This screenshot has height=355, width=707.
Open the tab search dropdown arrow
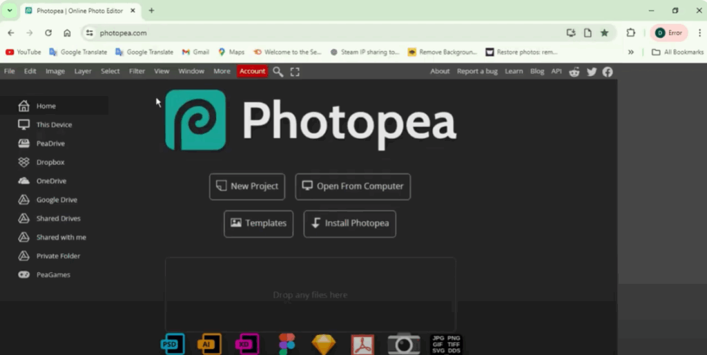(10, 10)
